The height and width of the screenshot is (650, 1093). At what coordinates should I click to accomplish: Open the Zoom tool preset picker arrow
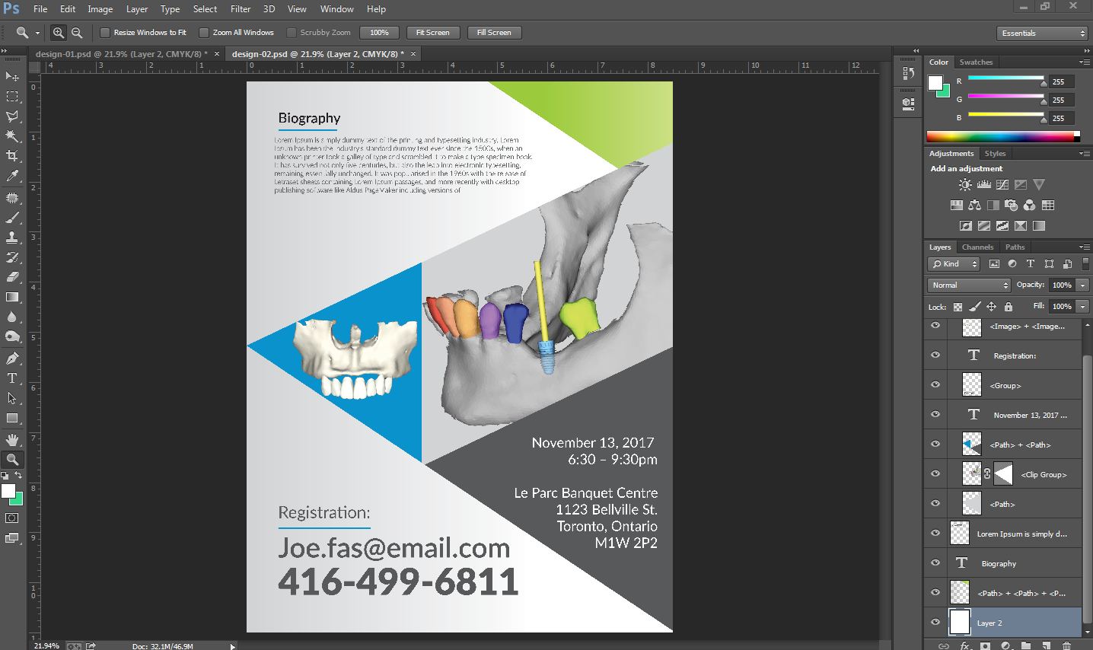37,33
